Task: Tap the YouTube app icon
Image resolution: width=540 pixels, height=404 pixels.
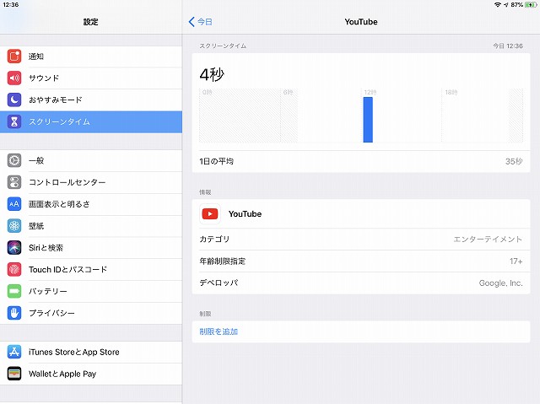Action: point(210,214)
